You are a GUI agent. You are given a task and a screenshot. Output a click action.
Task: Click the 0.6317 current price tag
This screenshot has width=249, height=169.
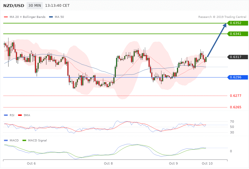pos(238,57)
